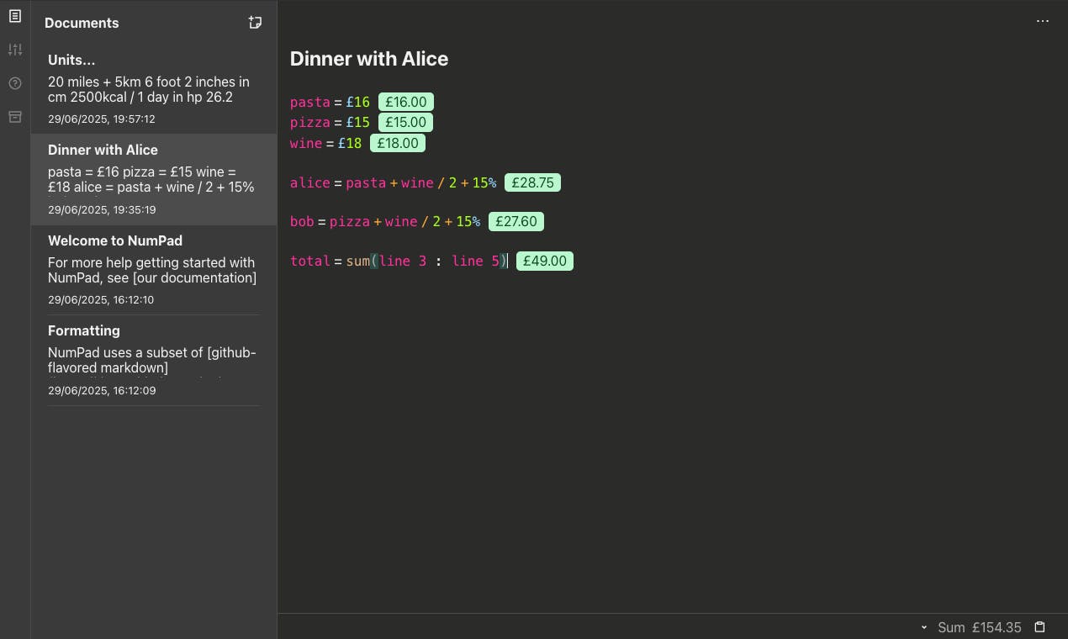Create a new document with the add-note icon
This screenshot has height=639, width=1068.
pyautogui.click(x=255, y=23)
